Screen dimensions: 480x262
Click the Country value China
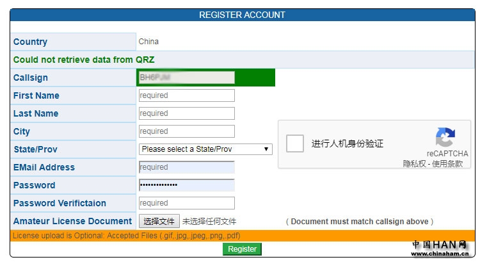pyautogui.click(x=148, y=42)
